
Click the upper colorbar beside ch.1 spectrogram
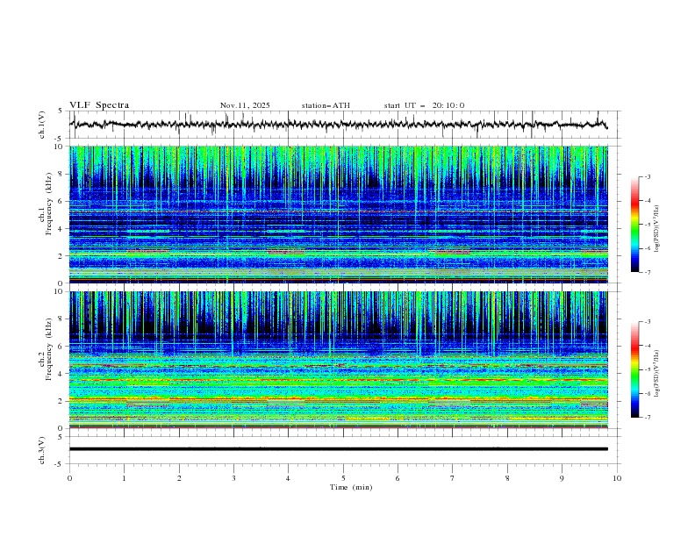[634, 225]
